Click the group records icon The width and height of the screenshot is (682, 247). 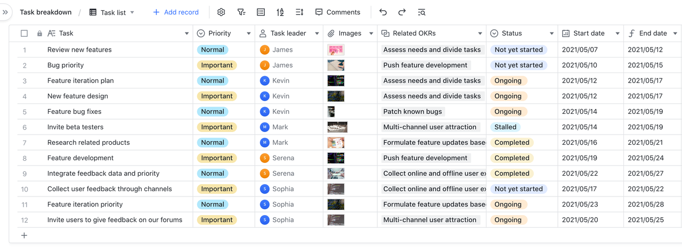(261, 12)
